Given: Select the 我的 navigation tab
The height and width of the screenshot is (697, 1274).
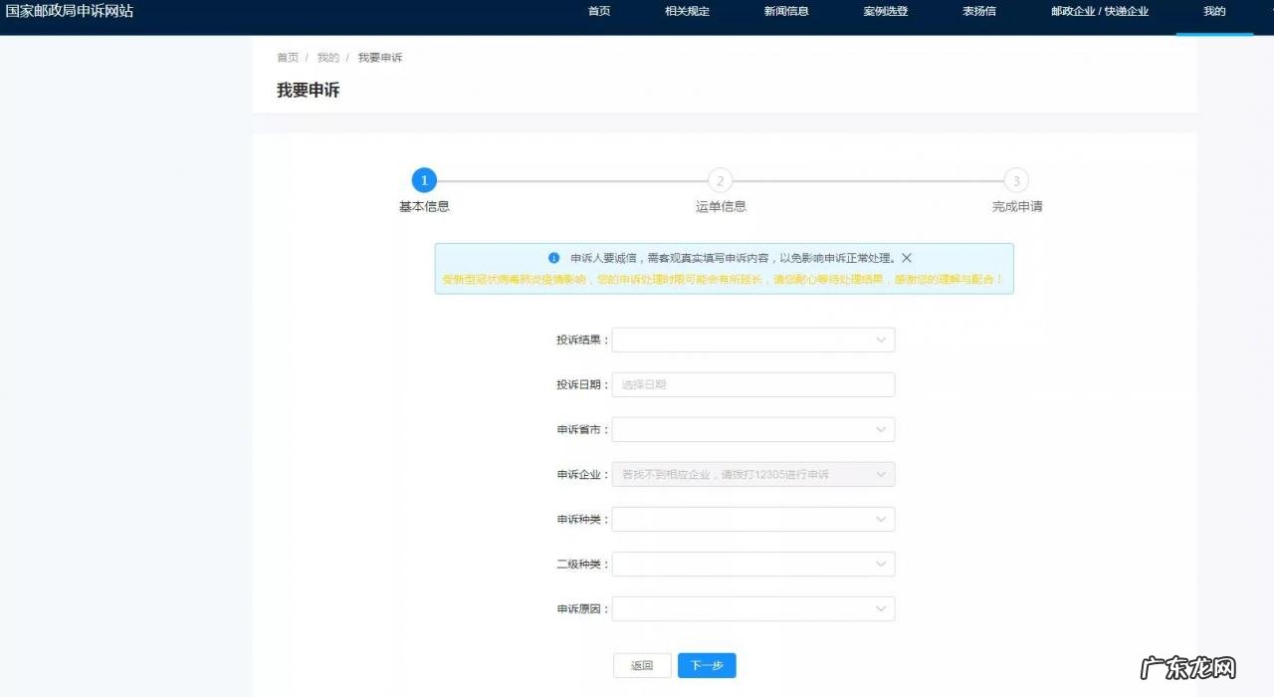Looking at the screenshot, I should coord(1213,11).
